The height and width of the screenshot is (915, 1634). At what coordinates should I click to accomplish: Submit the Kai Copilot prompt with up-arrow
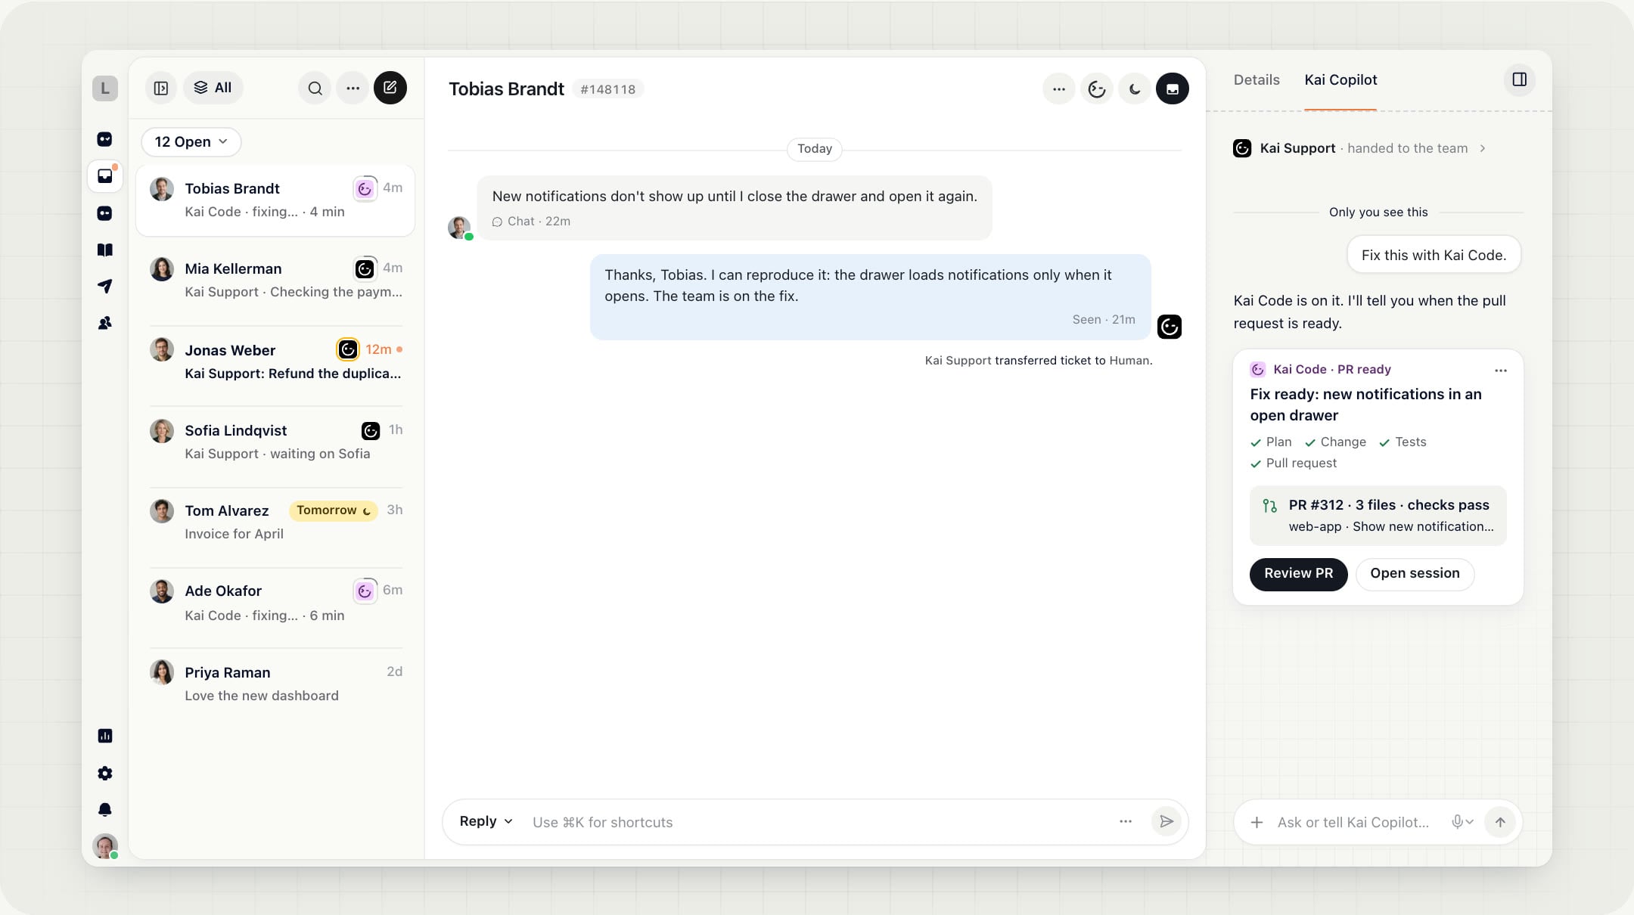coord(1500,822)
